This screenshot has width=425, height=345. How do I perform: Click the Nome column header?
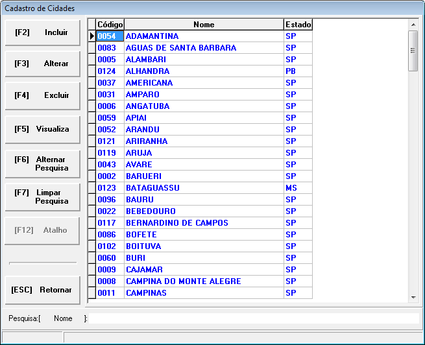[204, 25]
